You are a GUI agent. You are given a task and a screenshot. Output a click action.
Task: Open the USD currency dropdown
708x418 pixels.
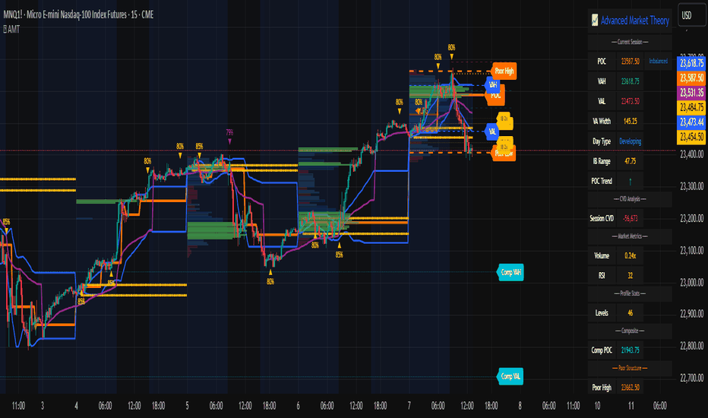(x=692, y=16)
